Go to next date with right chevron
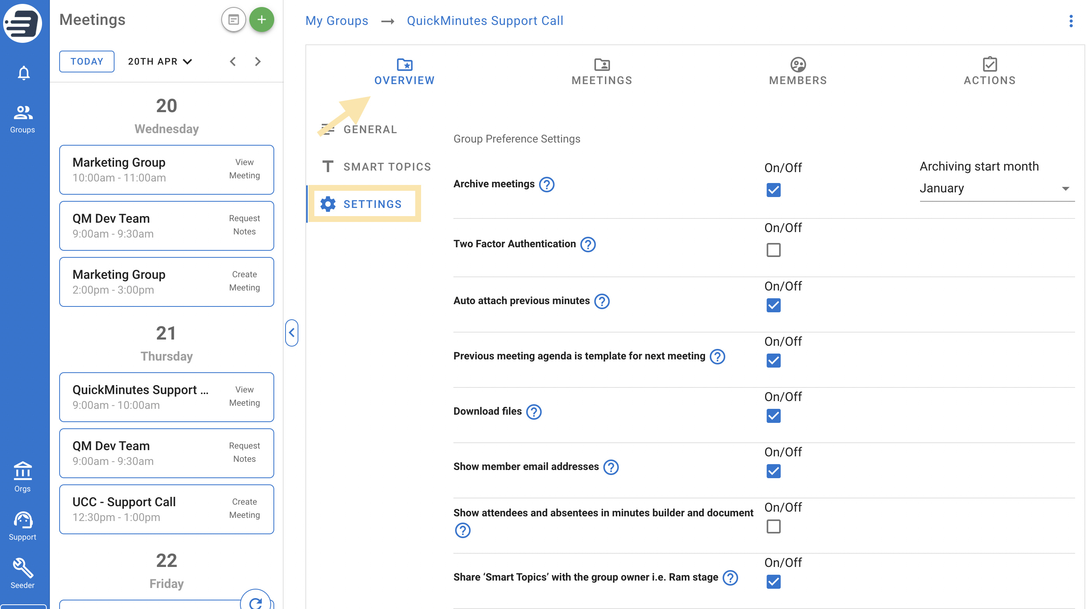The image size is (1086, 609). [x=258, y=62]
